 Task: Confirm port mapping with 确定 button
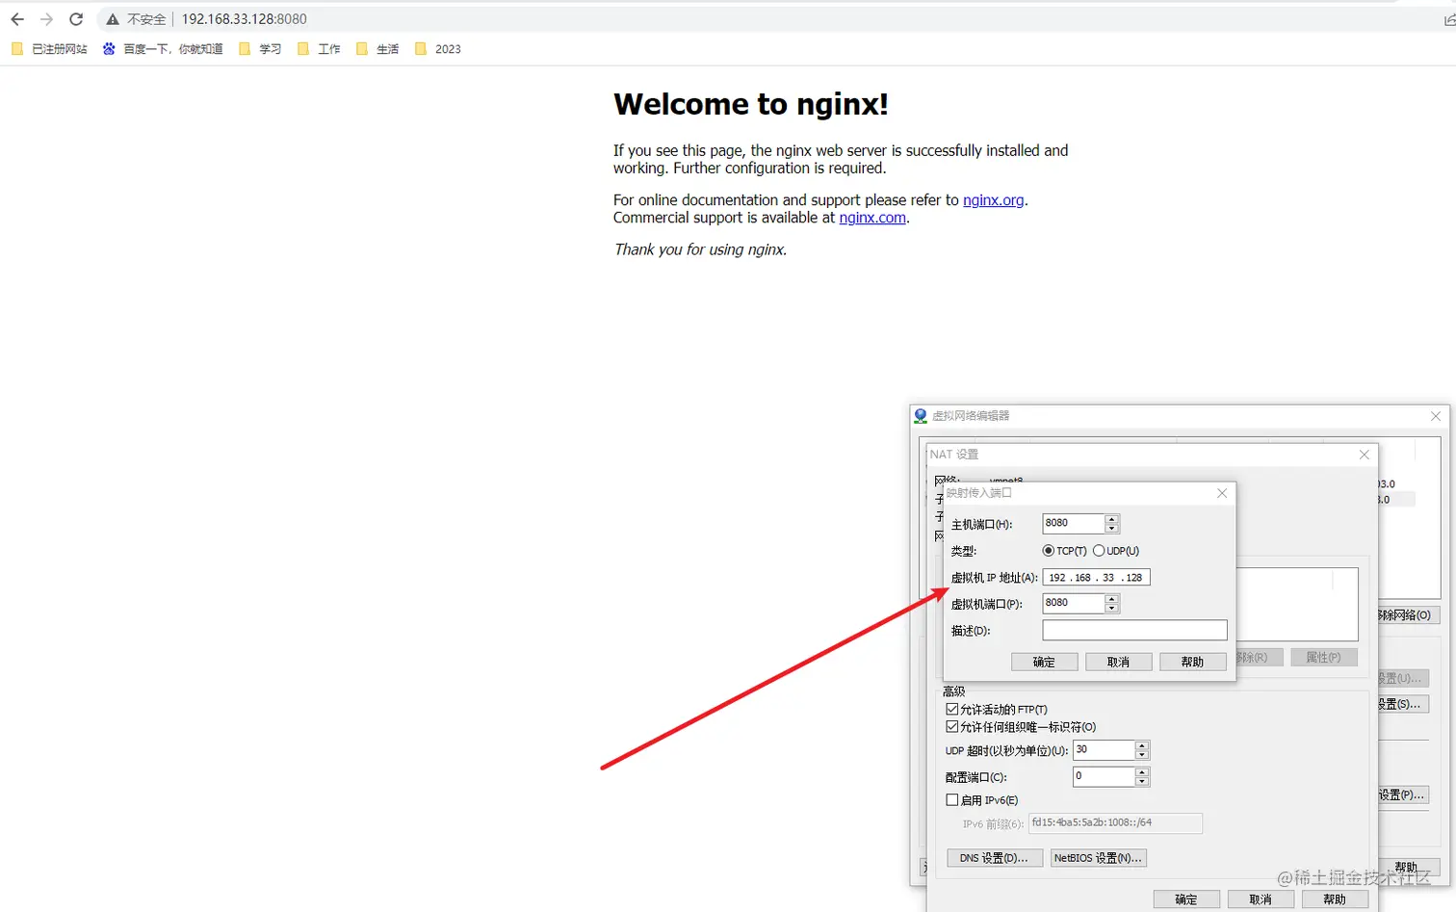pyautogui.click(x=1045, y=662)
